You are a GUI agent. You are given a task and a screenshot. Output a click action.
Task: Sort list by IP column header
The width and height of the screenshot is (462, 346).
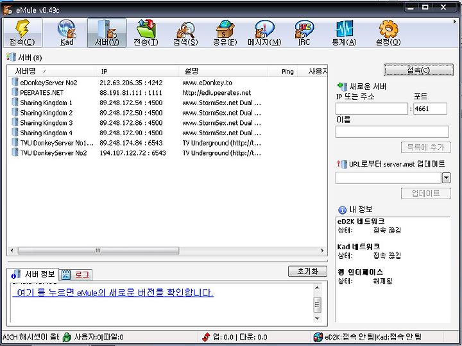click(x=137, y=71)
